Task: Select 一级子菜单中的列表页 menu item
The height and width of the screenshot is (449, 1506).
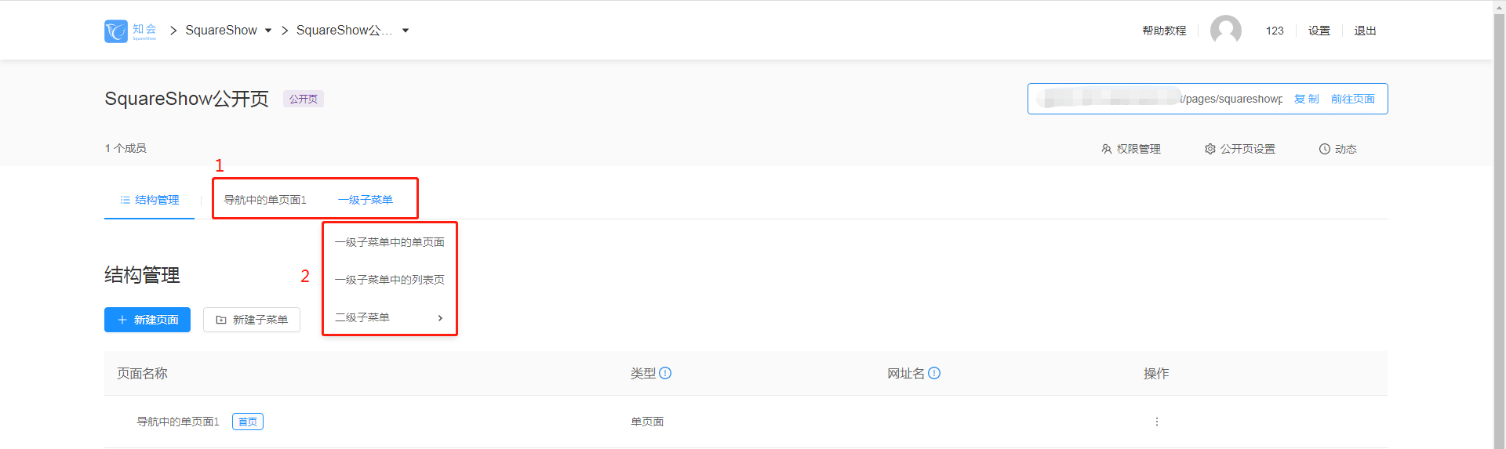Action: tap(390, 280)
